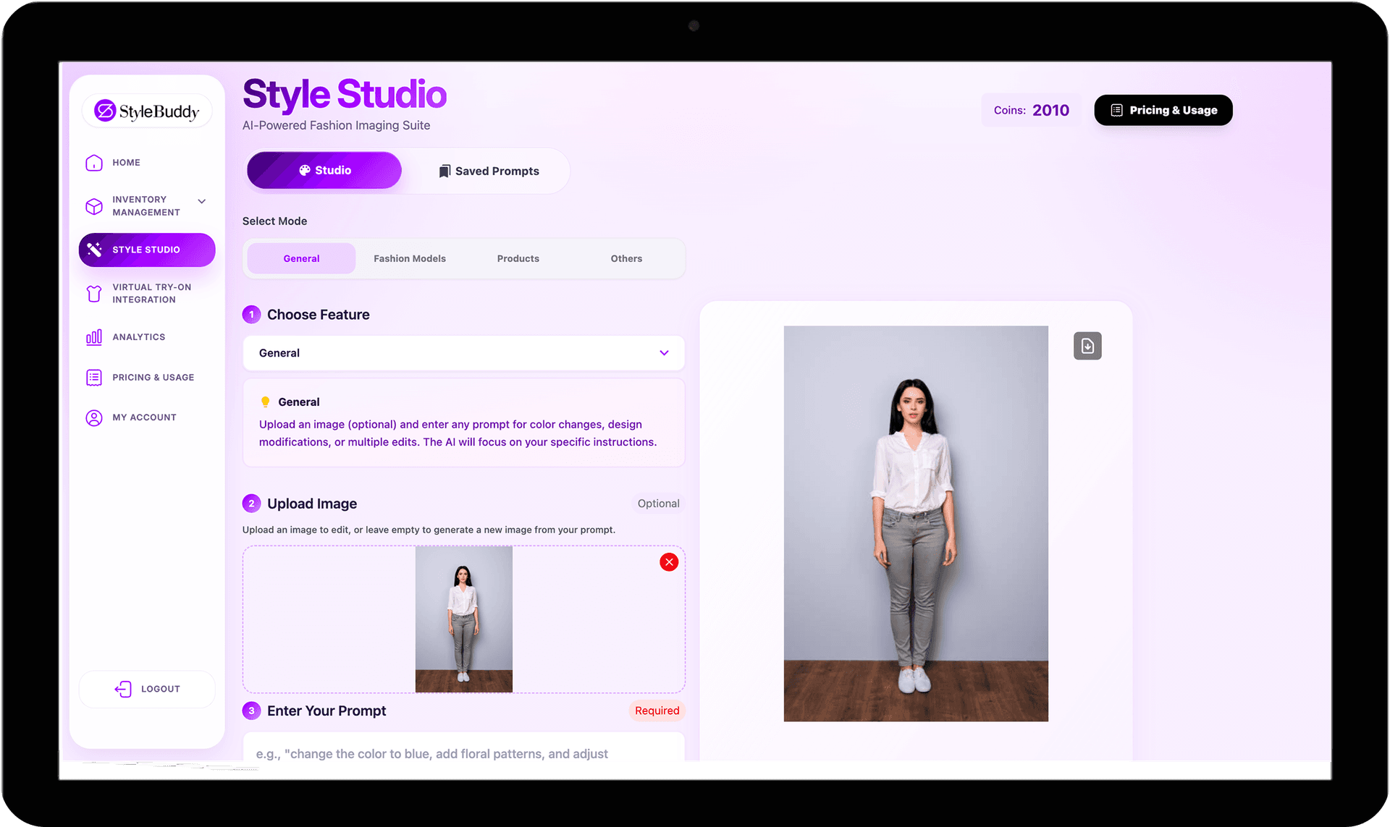1390x827 pixels.
Task: Expand the Inventory Management chevron
Action: click(x=202, y=201)
